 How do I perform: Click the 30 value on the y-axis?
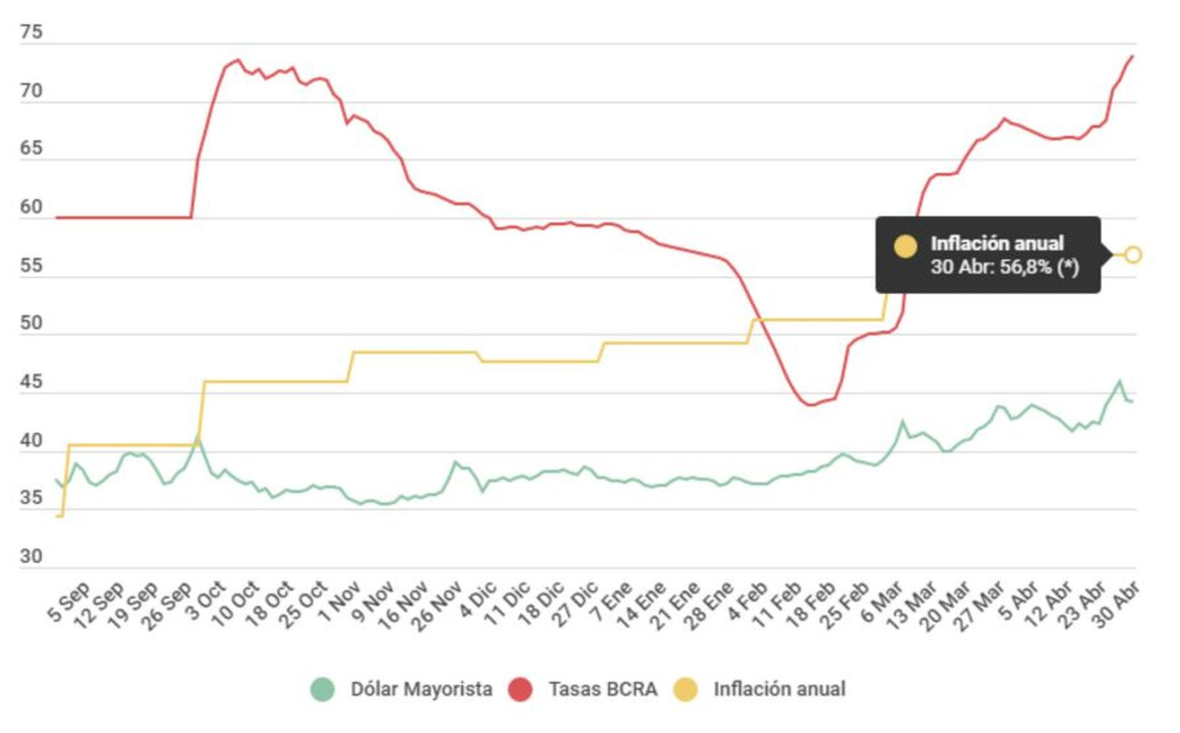point(31,557)
